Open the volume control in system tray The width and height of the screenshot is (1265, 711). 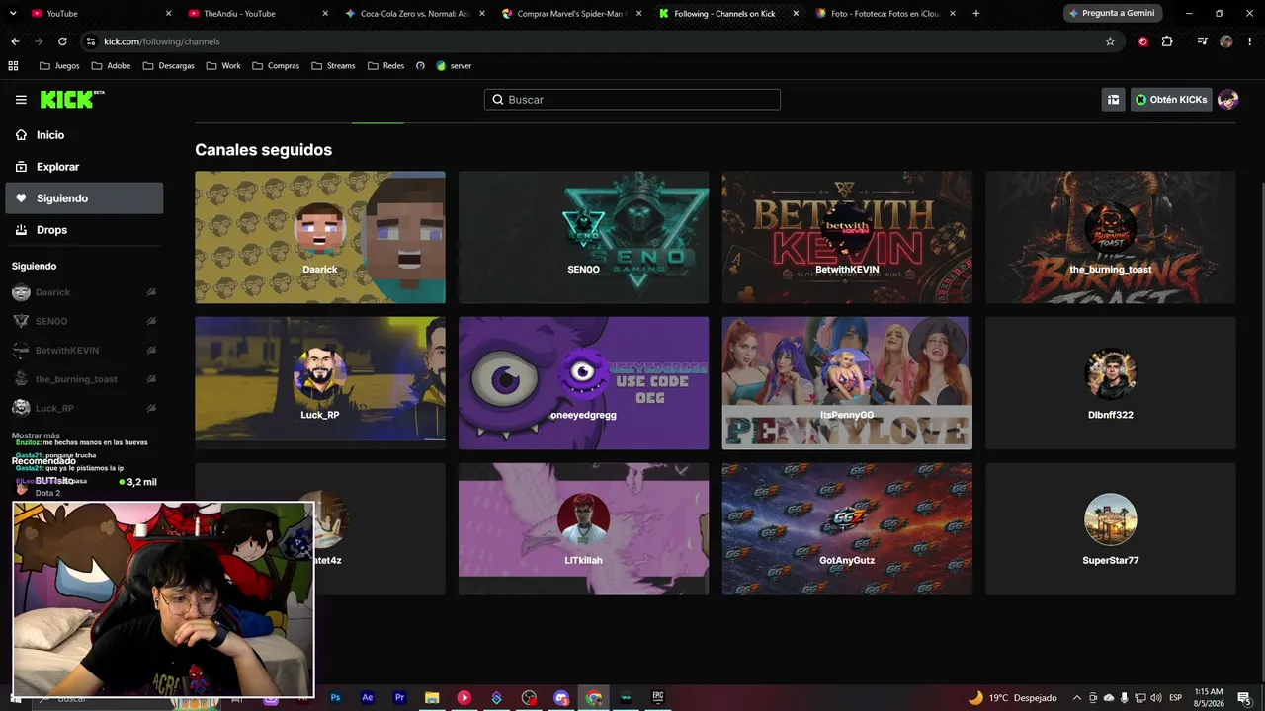[x=1156, y=698]
